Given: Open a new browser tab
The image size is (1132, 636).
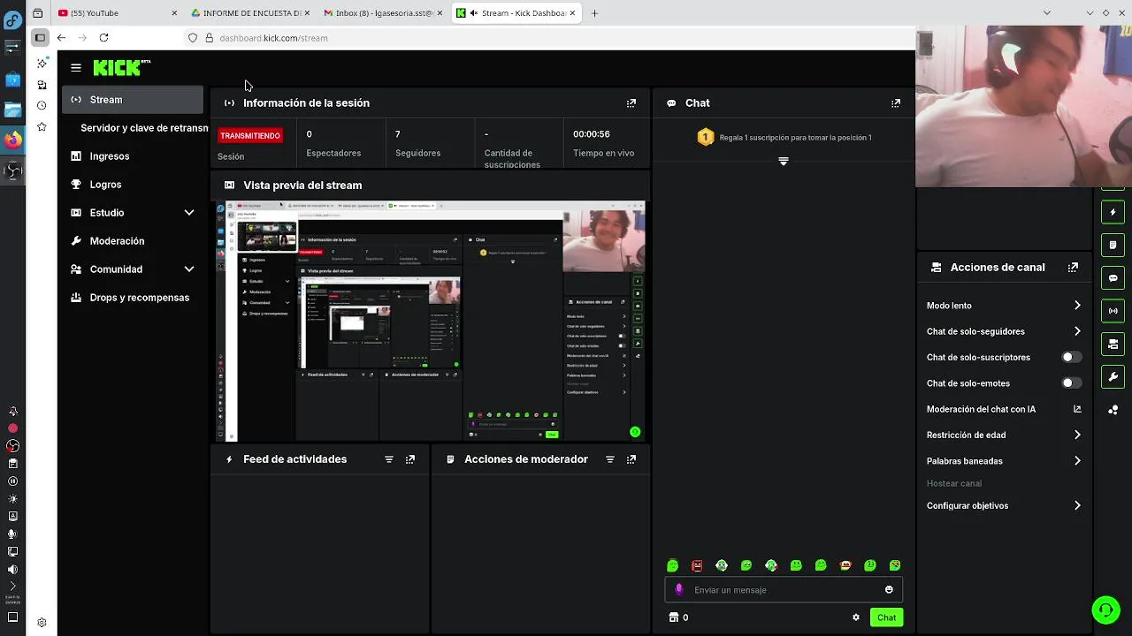Looking at the screenshot, I should pos(594,13).
